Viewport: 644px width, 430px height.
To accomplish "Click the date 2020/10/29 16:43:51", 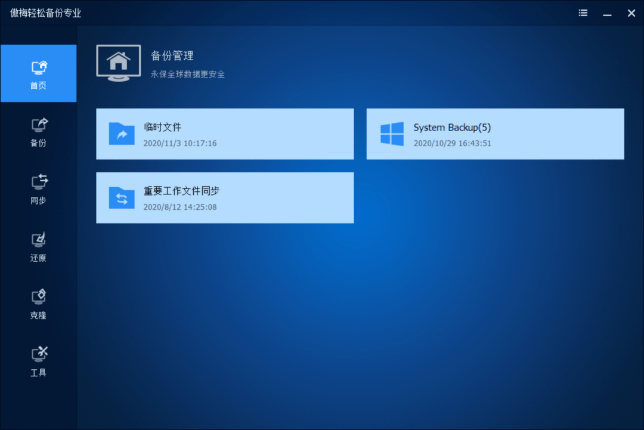I will [452, 143].
